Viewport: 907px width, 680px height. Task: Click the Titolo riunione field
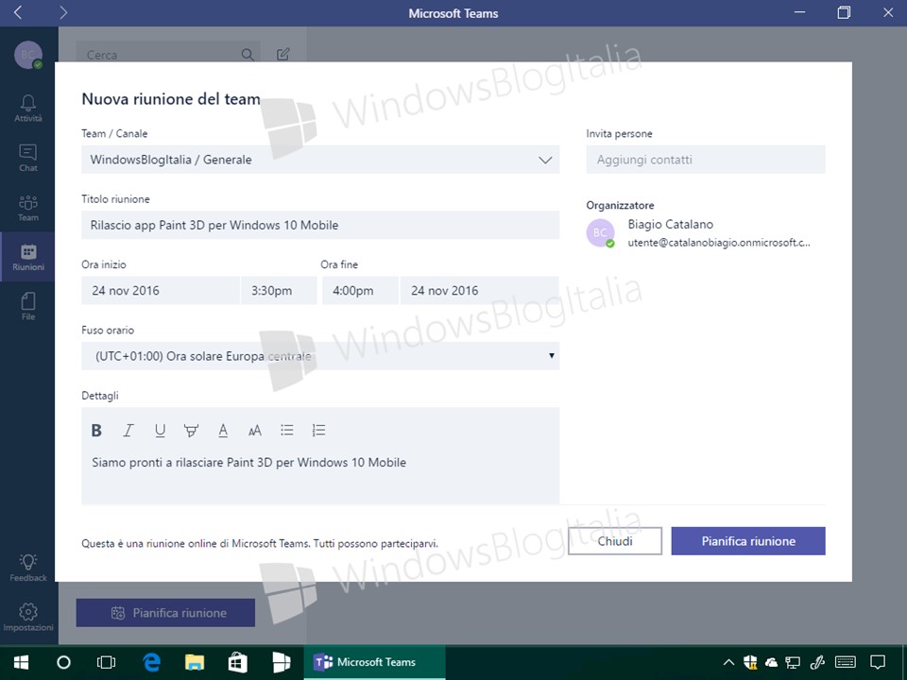(x=320, y=225)
